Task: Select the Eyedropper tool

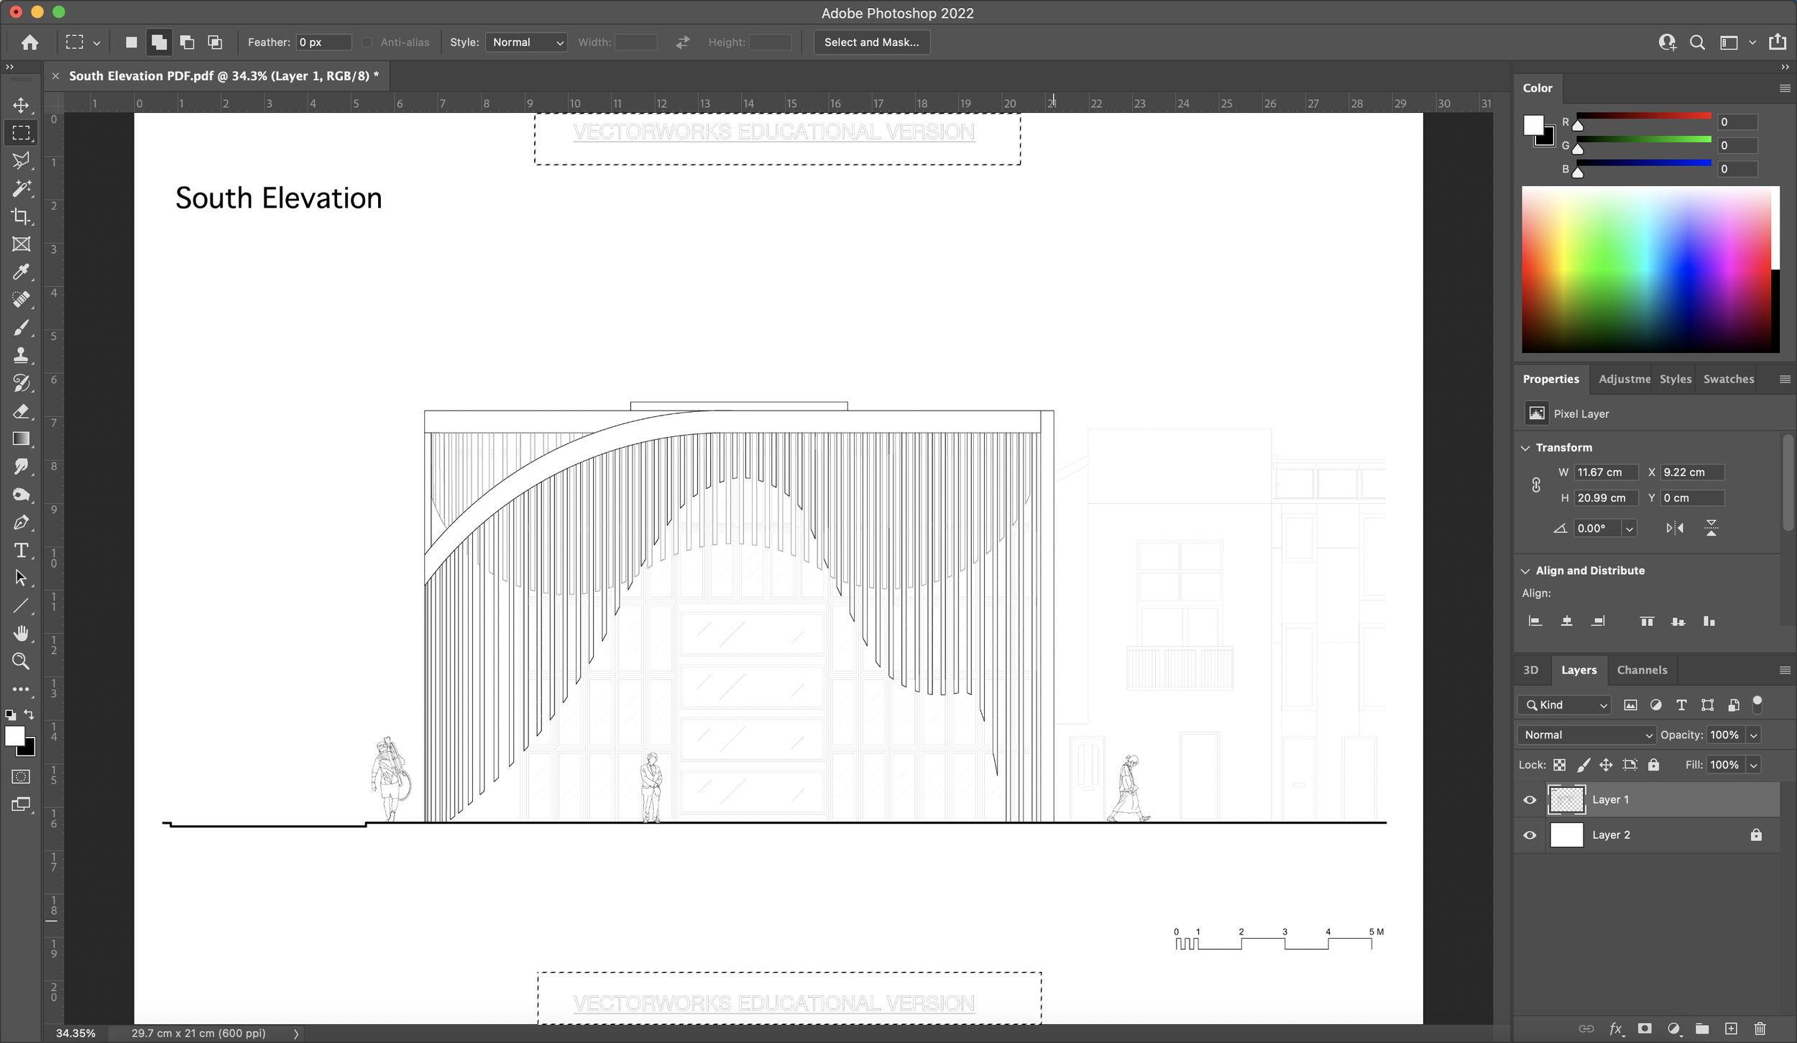Action: (x=21, y=272)
